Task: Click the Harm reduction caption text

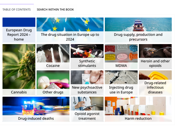Action: click(x=138, y=118)
